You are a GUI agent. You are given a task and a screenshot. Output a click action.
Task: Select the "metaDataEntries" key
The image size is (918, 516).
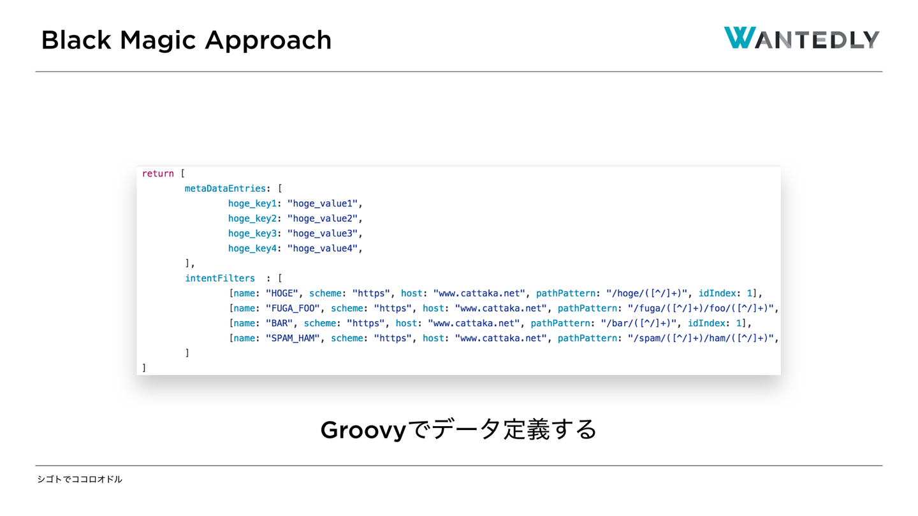[225, 189]
